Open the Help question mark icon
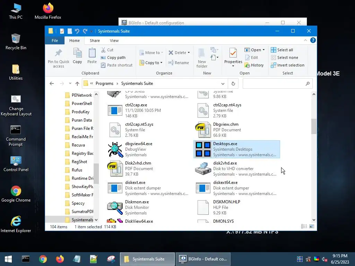Viewport: 355px width, 266px height. point(313,40)
